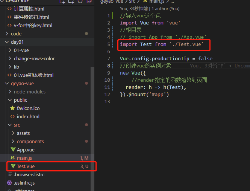Expand the components folder chevron
Image resolution: width=250 pixels, height=191 pixels.
[x=13, y=141]
